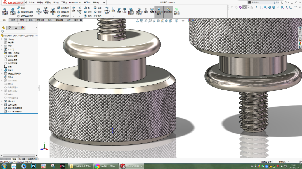Select the Split (分割) tool
The width and height of the screenshot is (302, 169).
[x=124, y=10]
